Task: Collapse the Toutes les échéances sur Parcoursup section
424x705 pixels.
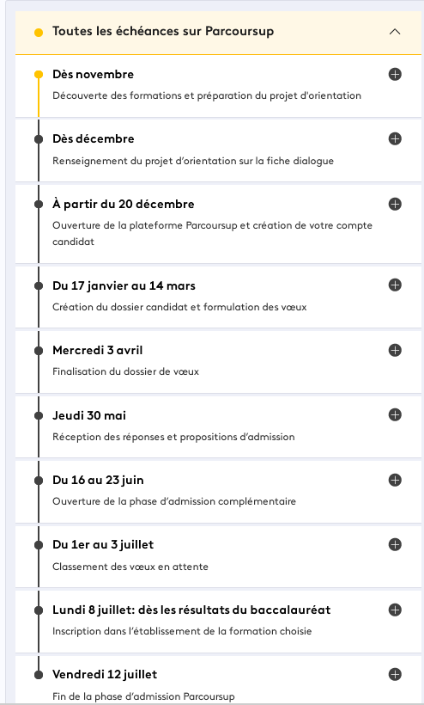Action: point(395,32)
